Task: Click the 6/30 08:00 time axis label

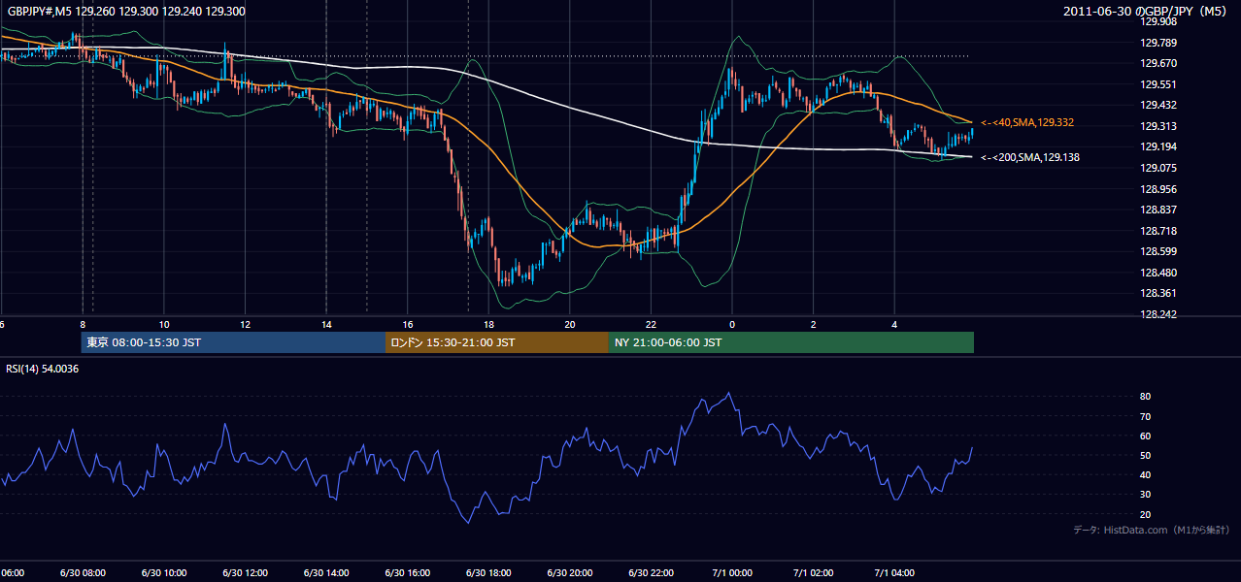Action: [84, 573]
